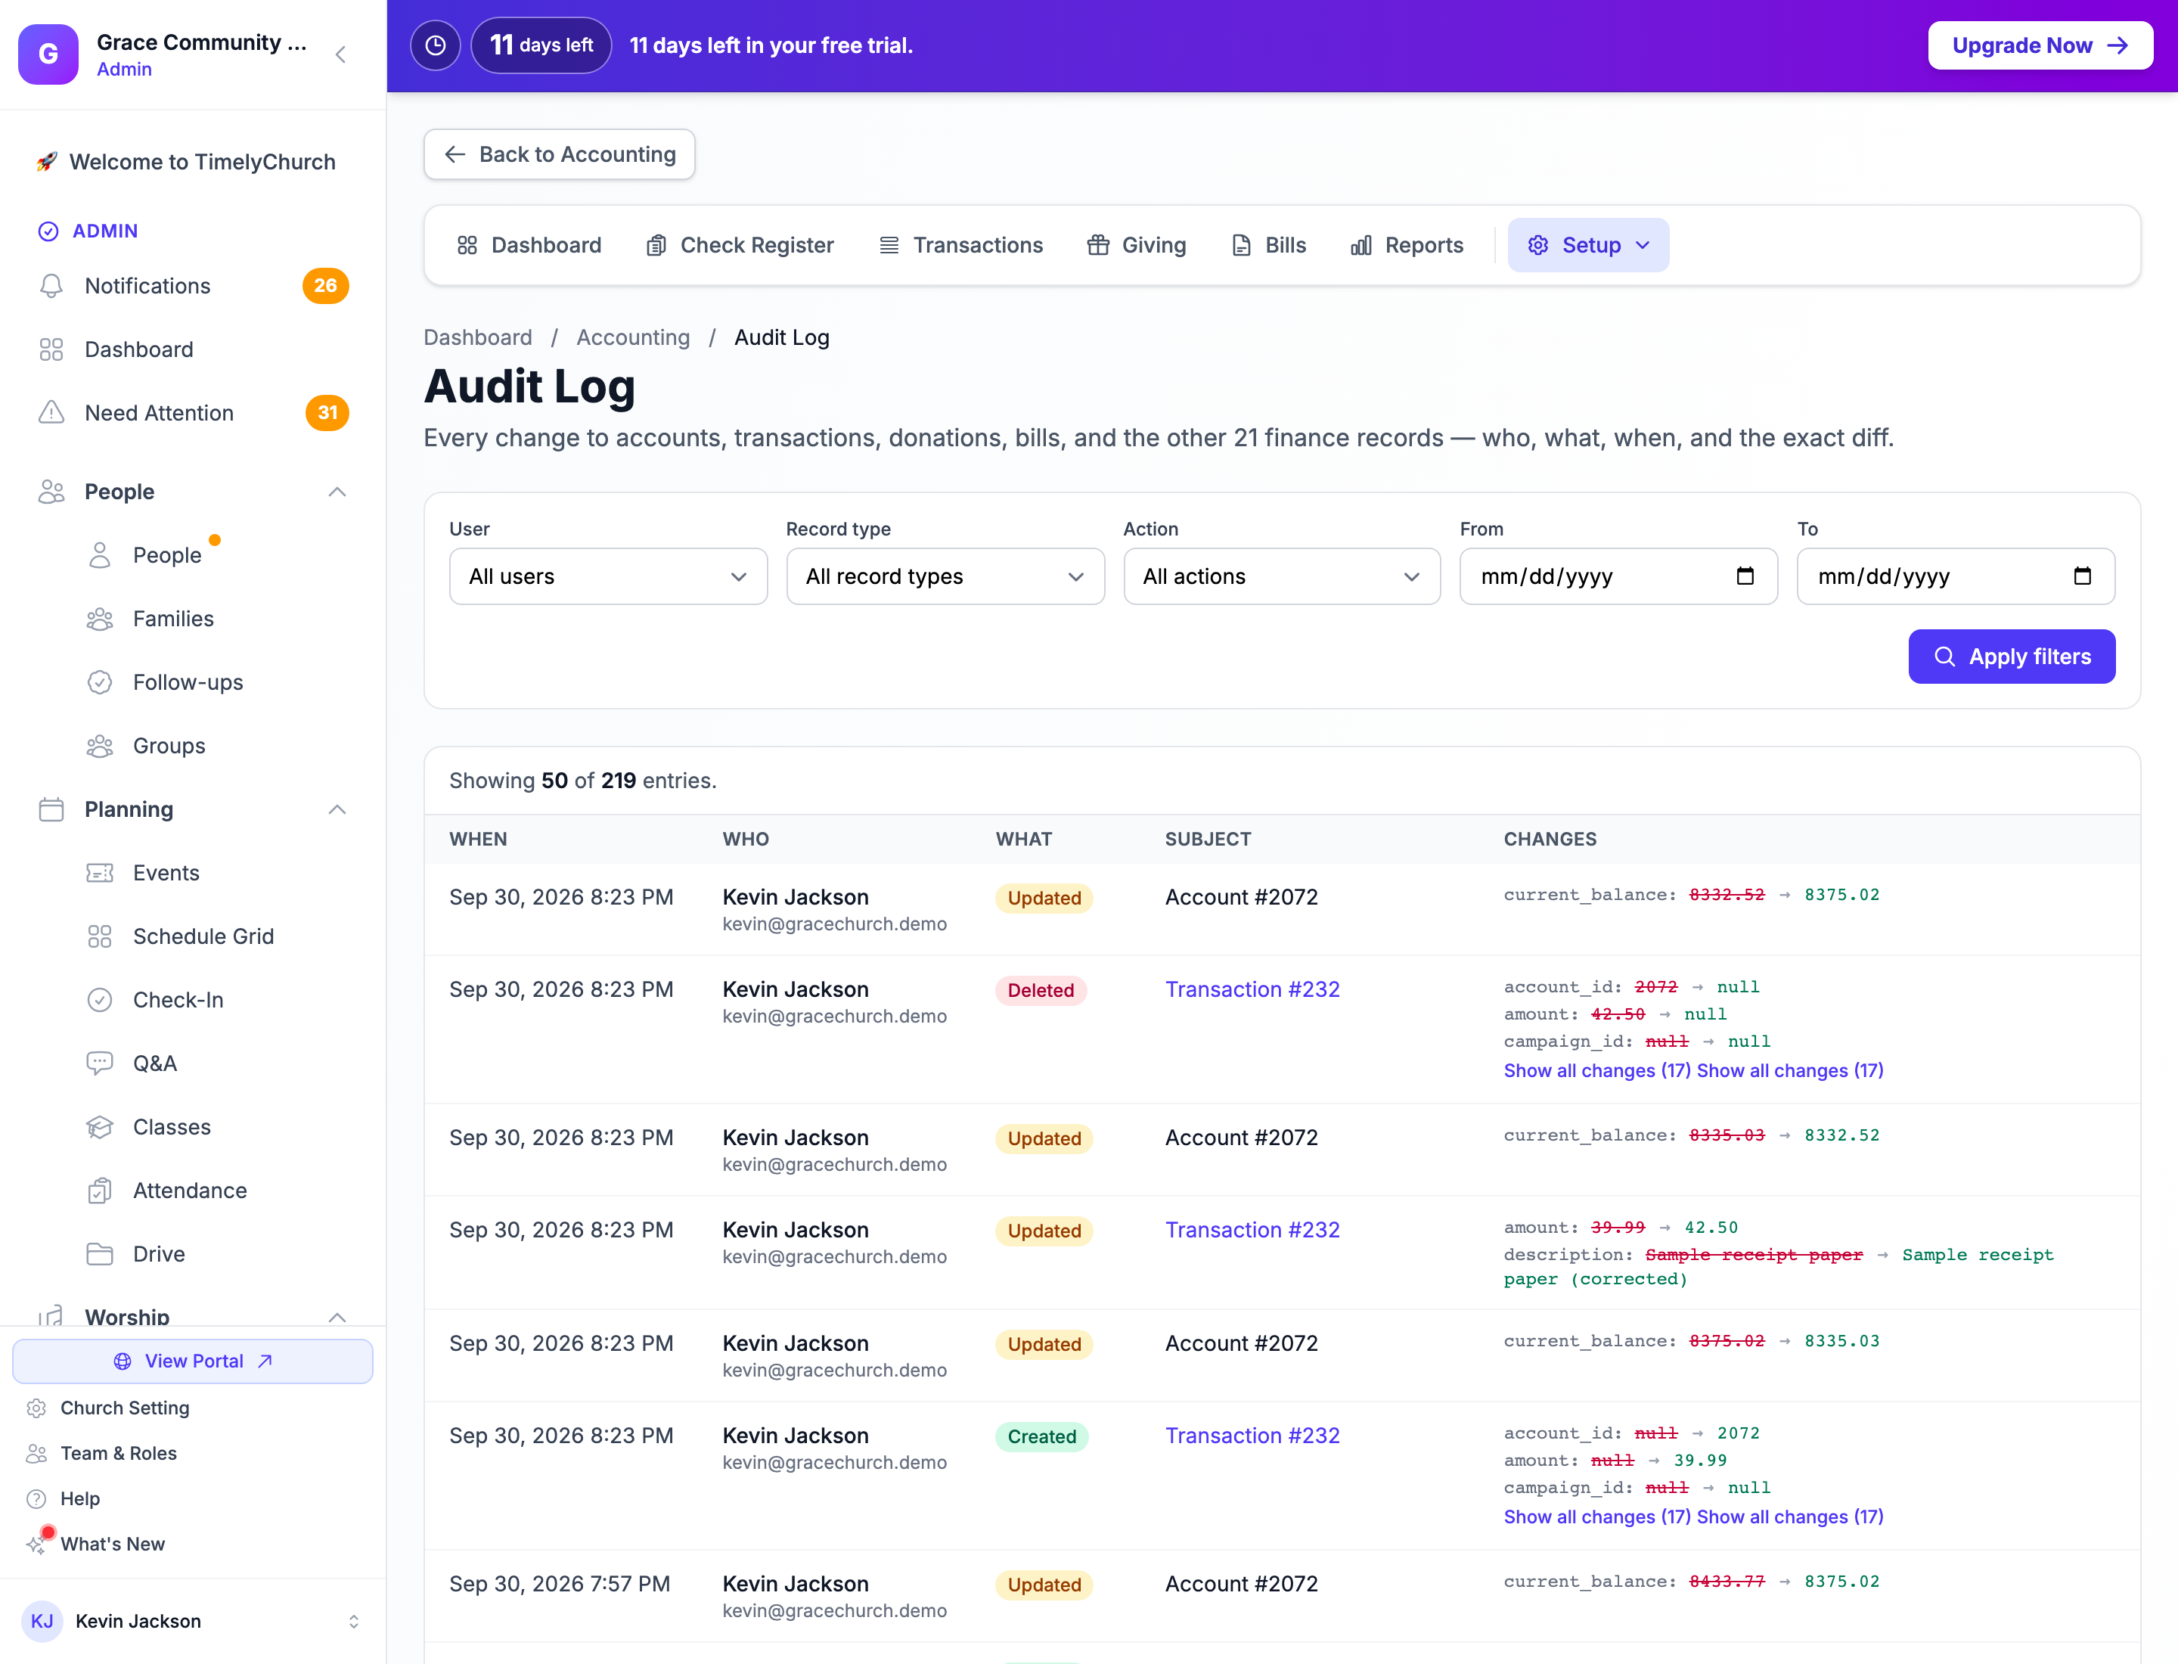Viewport: 2178px width, 1664px height.
Task: Open Events ticket icon item
Action: point(100,873)
